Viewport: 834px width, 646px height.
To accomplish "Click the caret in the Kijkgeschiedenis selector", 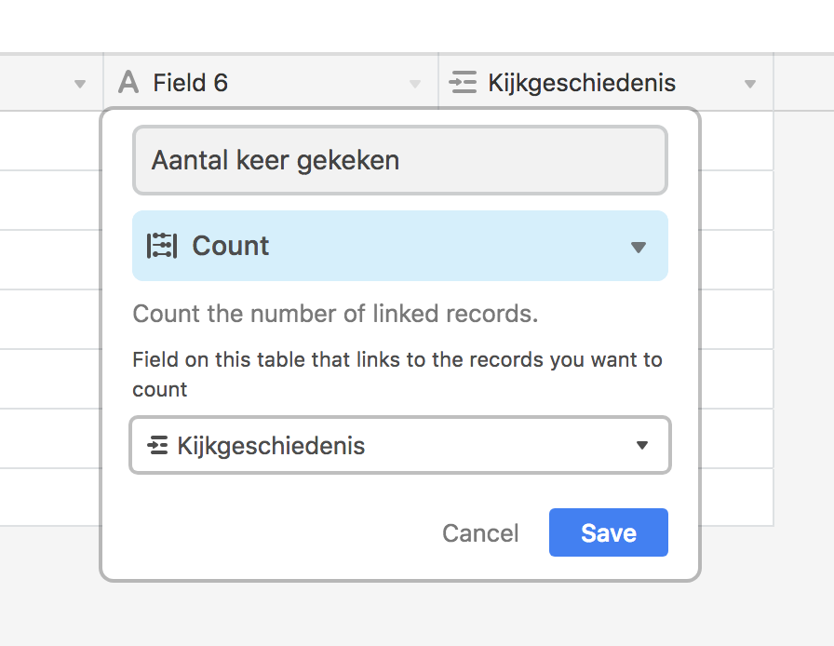I will [642, 445].
